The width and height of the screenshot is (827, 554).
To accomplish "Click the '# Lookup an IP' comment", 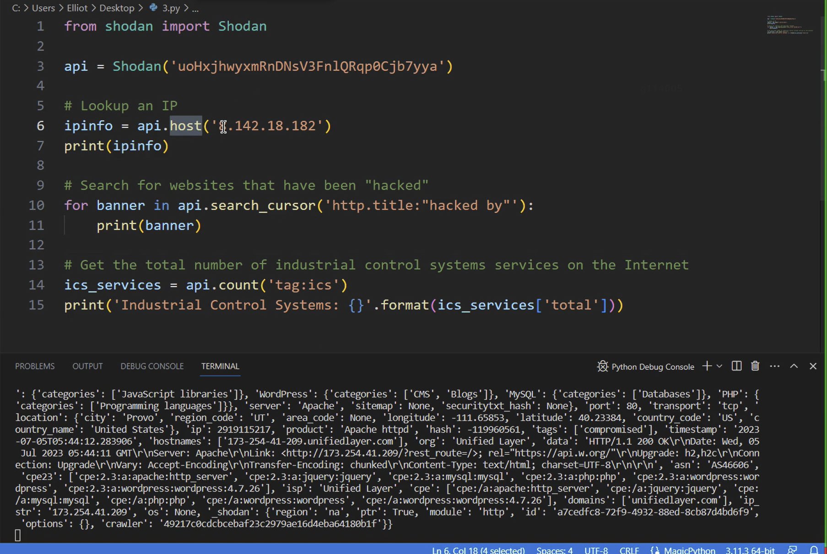I will 121,106.
